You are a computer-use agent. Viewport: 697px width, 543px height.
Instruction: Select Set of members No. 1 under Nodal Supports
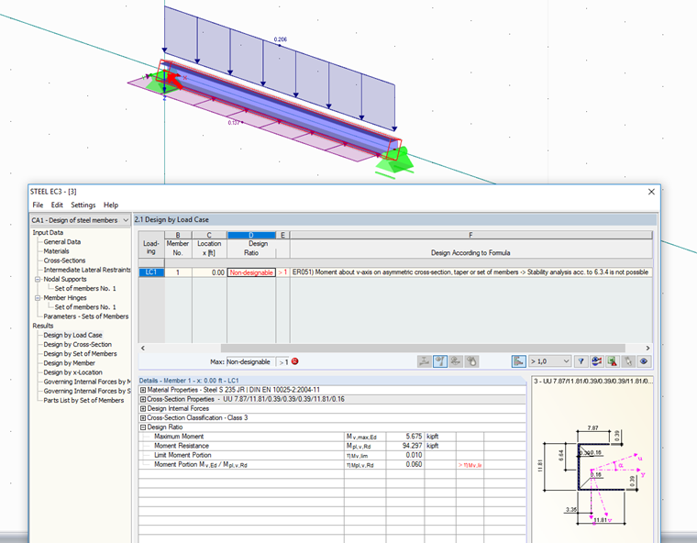[85, 289]
